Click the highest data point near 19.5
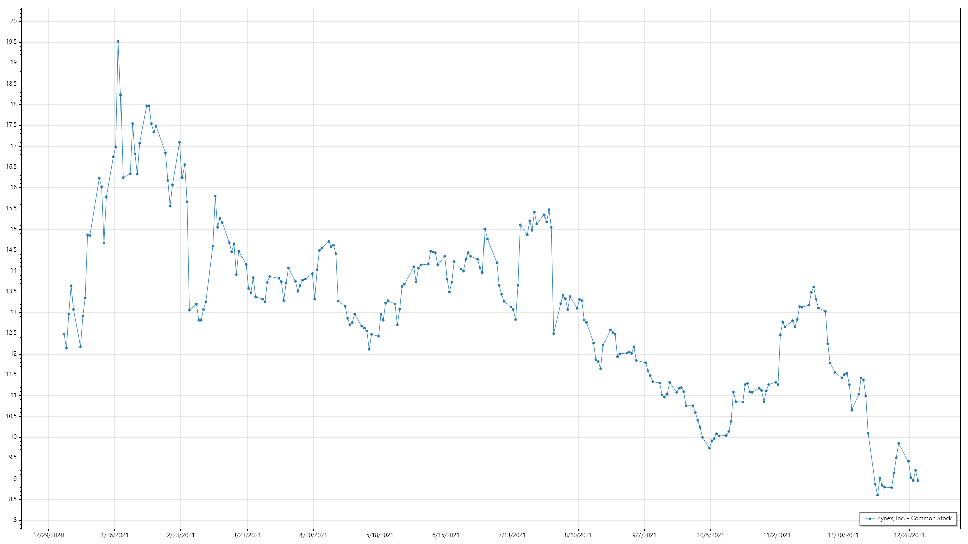 tap(118, 42)
